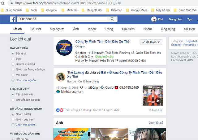This screenshot has width=198, height=140.
Task: Switch to the Mọi người tab
Action: coord(57,29)
